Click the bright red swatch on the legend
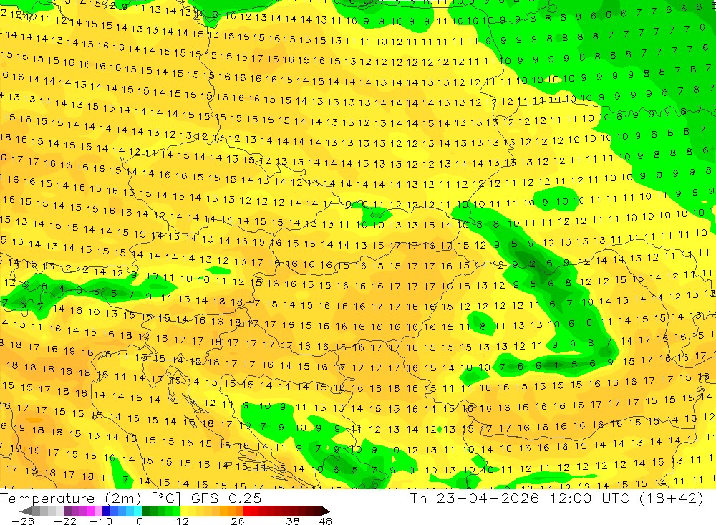The width and height of the screenshot is (716, 525). 247,511
